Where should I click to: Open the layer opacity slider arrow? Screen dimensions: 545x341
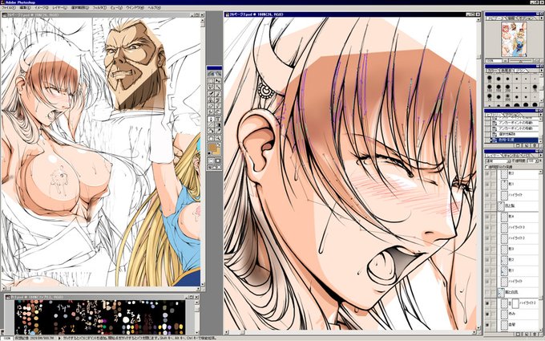(538, 161)
